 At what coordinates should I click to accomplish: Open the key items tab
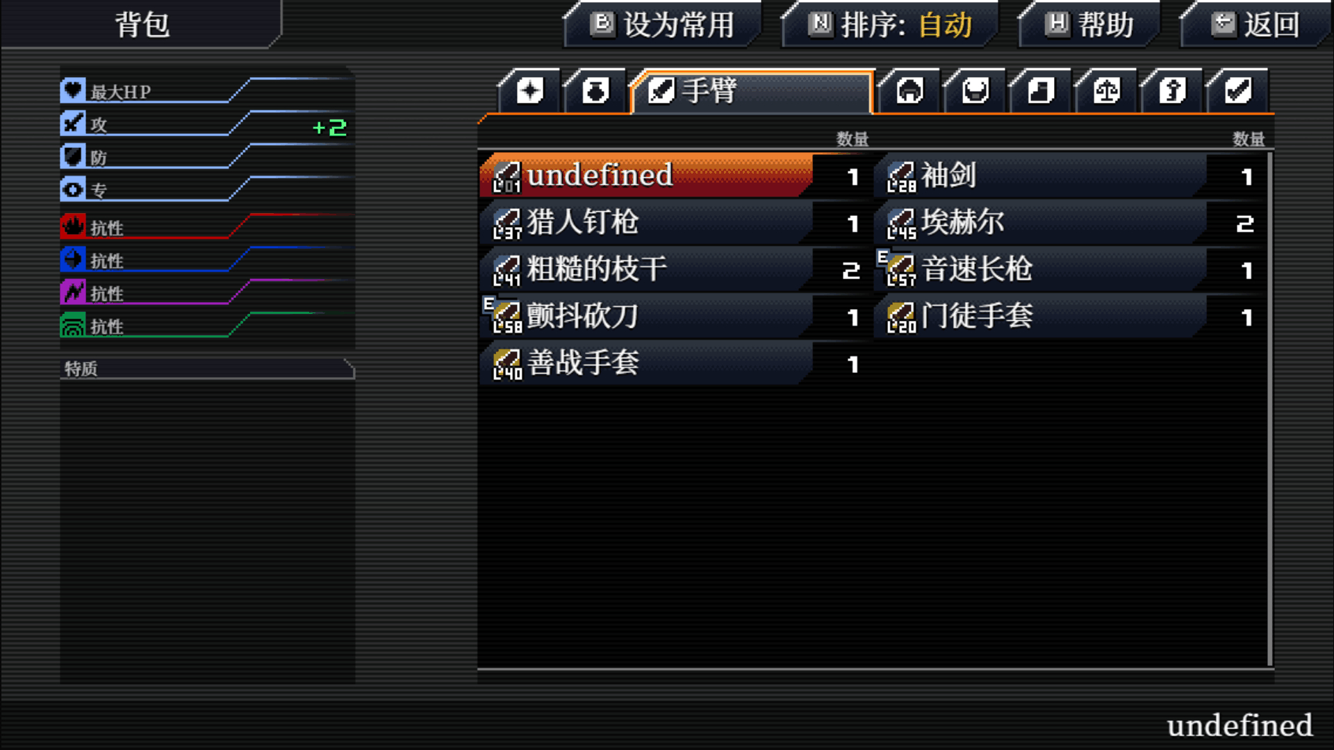tap(1172, 91)
